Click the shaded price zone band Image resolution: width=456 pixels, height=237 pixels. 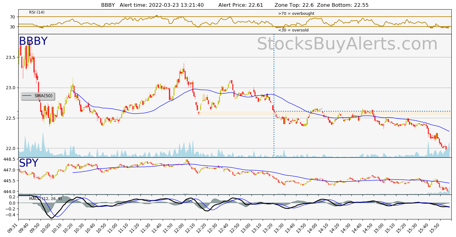(x=325, y=113)
